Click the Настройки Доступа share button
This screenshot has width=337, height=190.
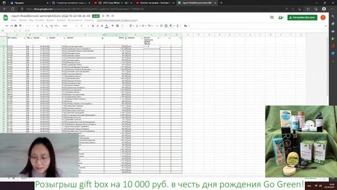coord(302,17)
